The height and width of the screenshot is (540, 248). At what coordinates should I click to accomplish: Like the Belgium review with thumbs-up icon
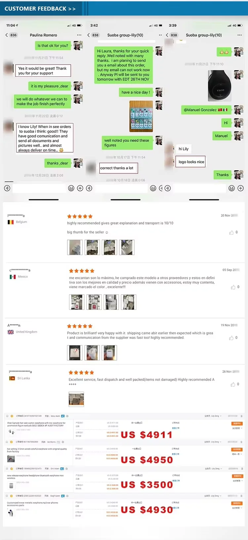(231, 232)
